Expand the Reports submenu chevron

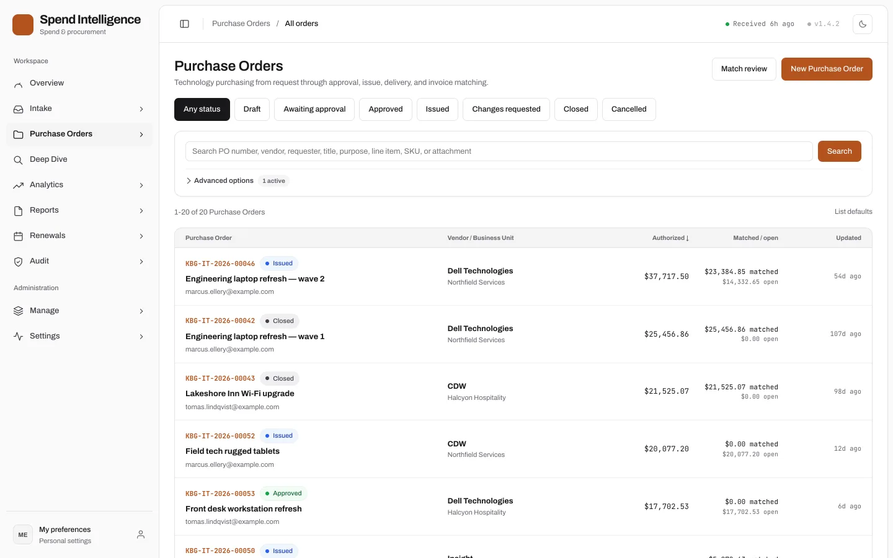pos(141,211)
